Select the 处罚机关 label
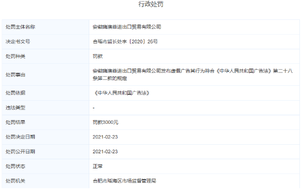The width and height of the screenshot is (301, 193). (x=16, y=181)
